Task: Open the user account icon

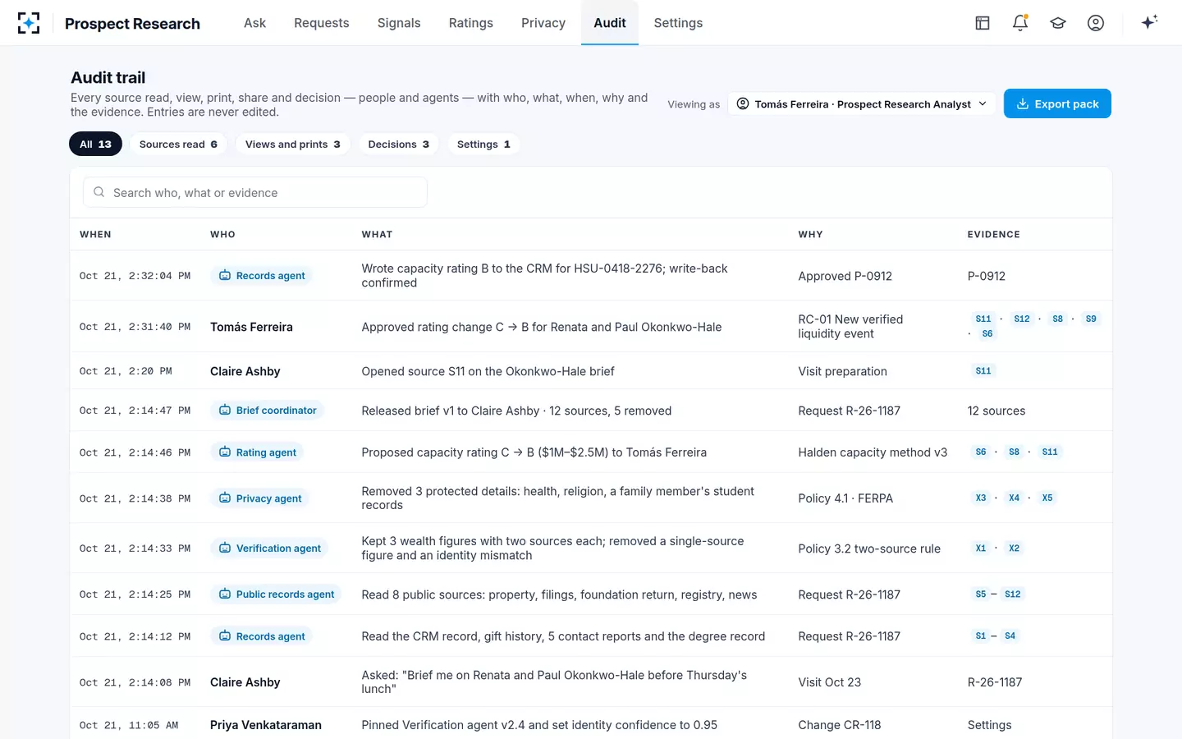Action: click(x=1096, y=23)
